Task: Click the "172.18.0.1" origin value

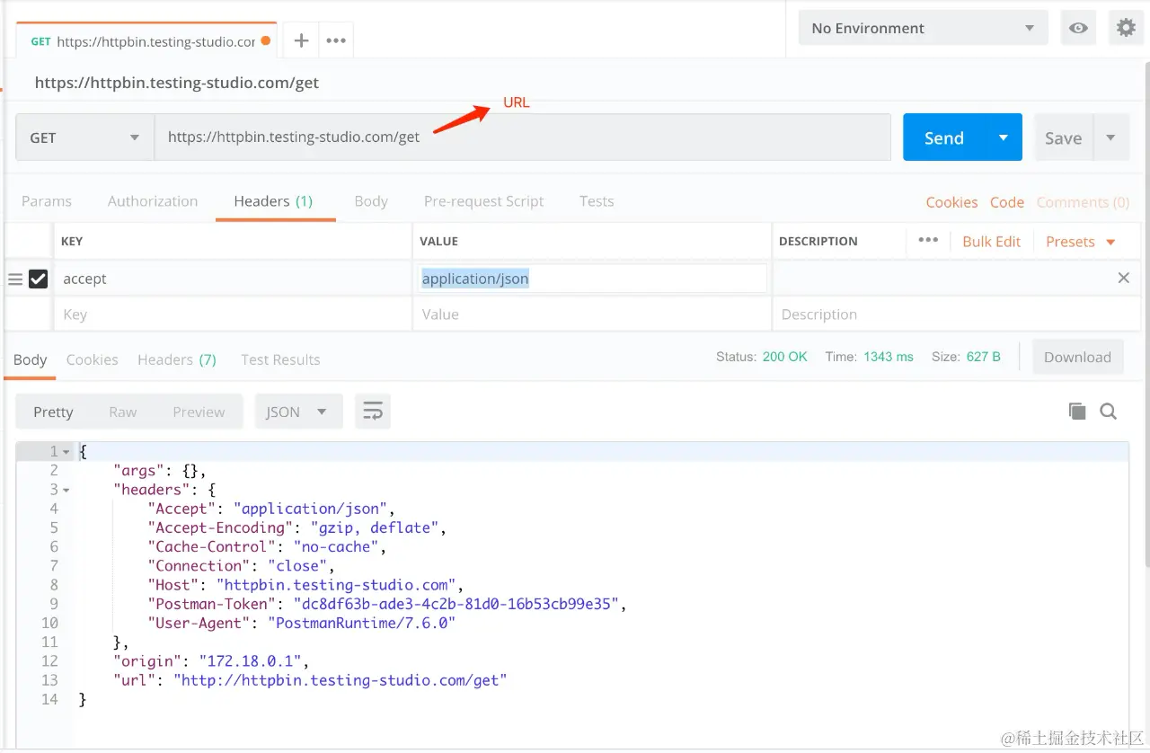Action: [251, 661]
